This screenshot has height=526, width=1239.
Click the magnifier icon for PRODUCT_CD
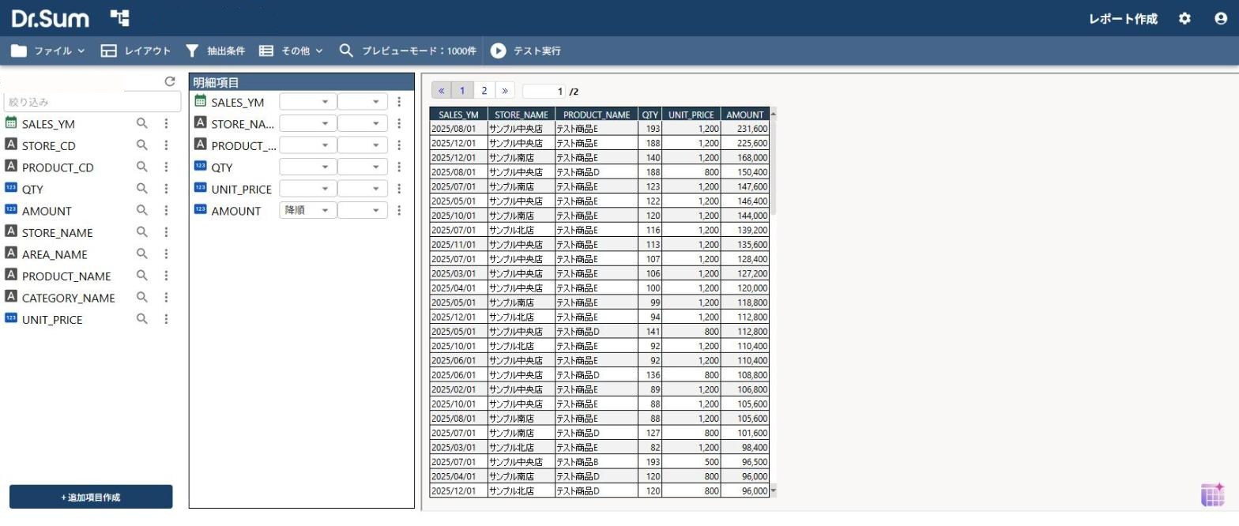coord(142,167)
